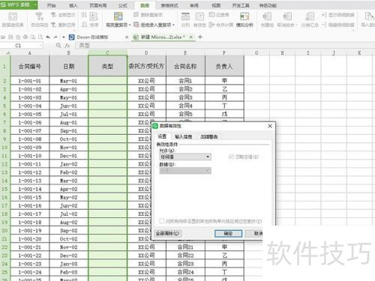Expand the quick access toolbar customize arrow

pyautogui.click(x=64, y=37)
